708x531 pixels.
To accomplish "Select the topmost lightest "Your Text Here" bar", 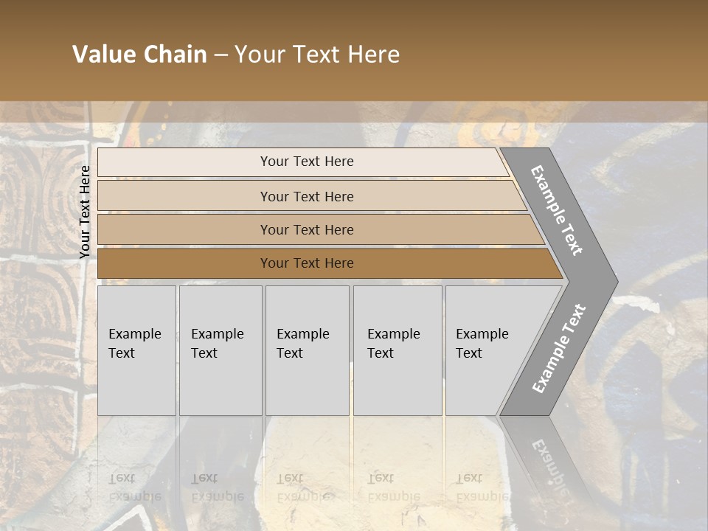I will click(307, 162).
